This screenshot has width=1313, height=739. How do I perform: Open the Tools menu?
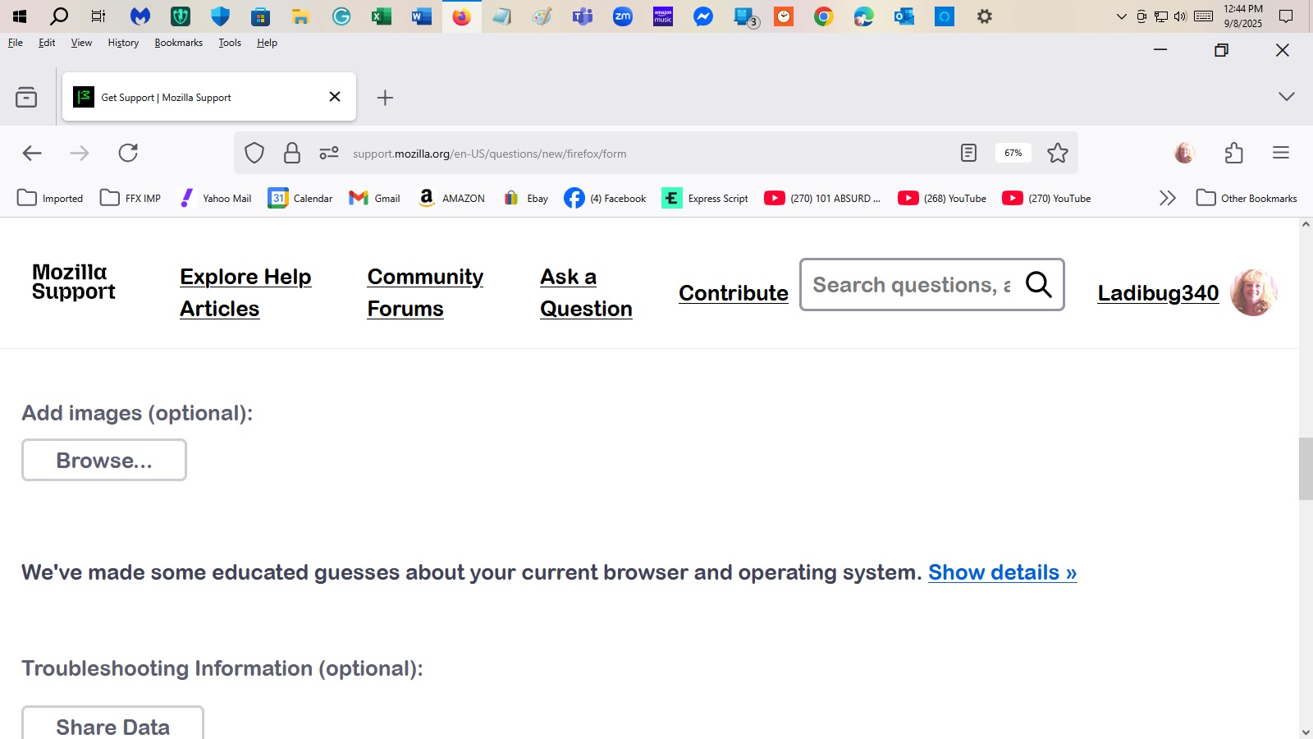point(230,43)
